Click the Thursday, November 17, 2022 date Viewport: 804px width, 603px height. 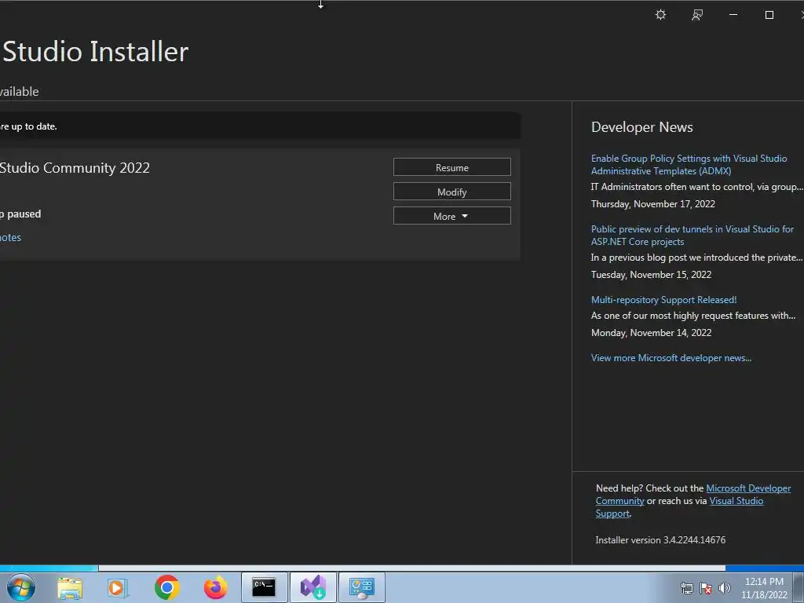point(652,204)
